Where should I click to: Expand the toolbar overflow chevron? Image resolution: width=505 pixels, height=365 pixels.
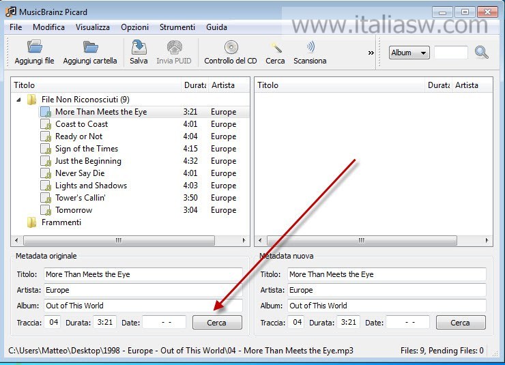point(371,53)
